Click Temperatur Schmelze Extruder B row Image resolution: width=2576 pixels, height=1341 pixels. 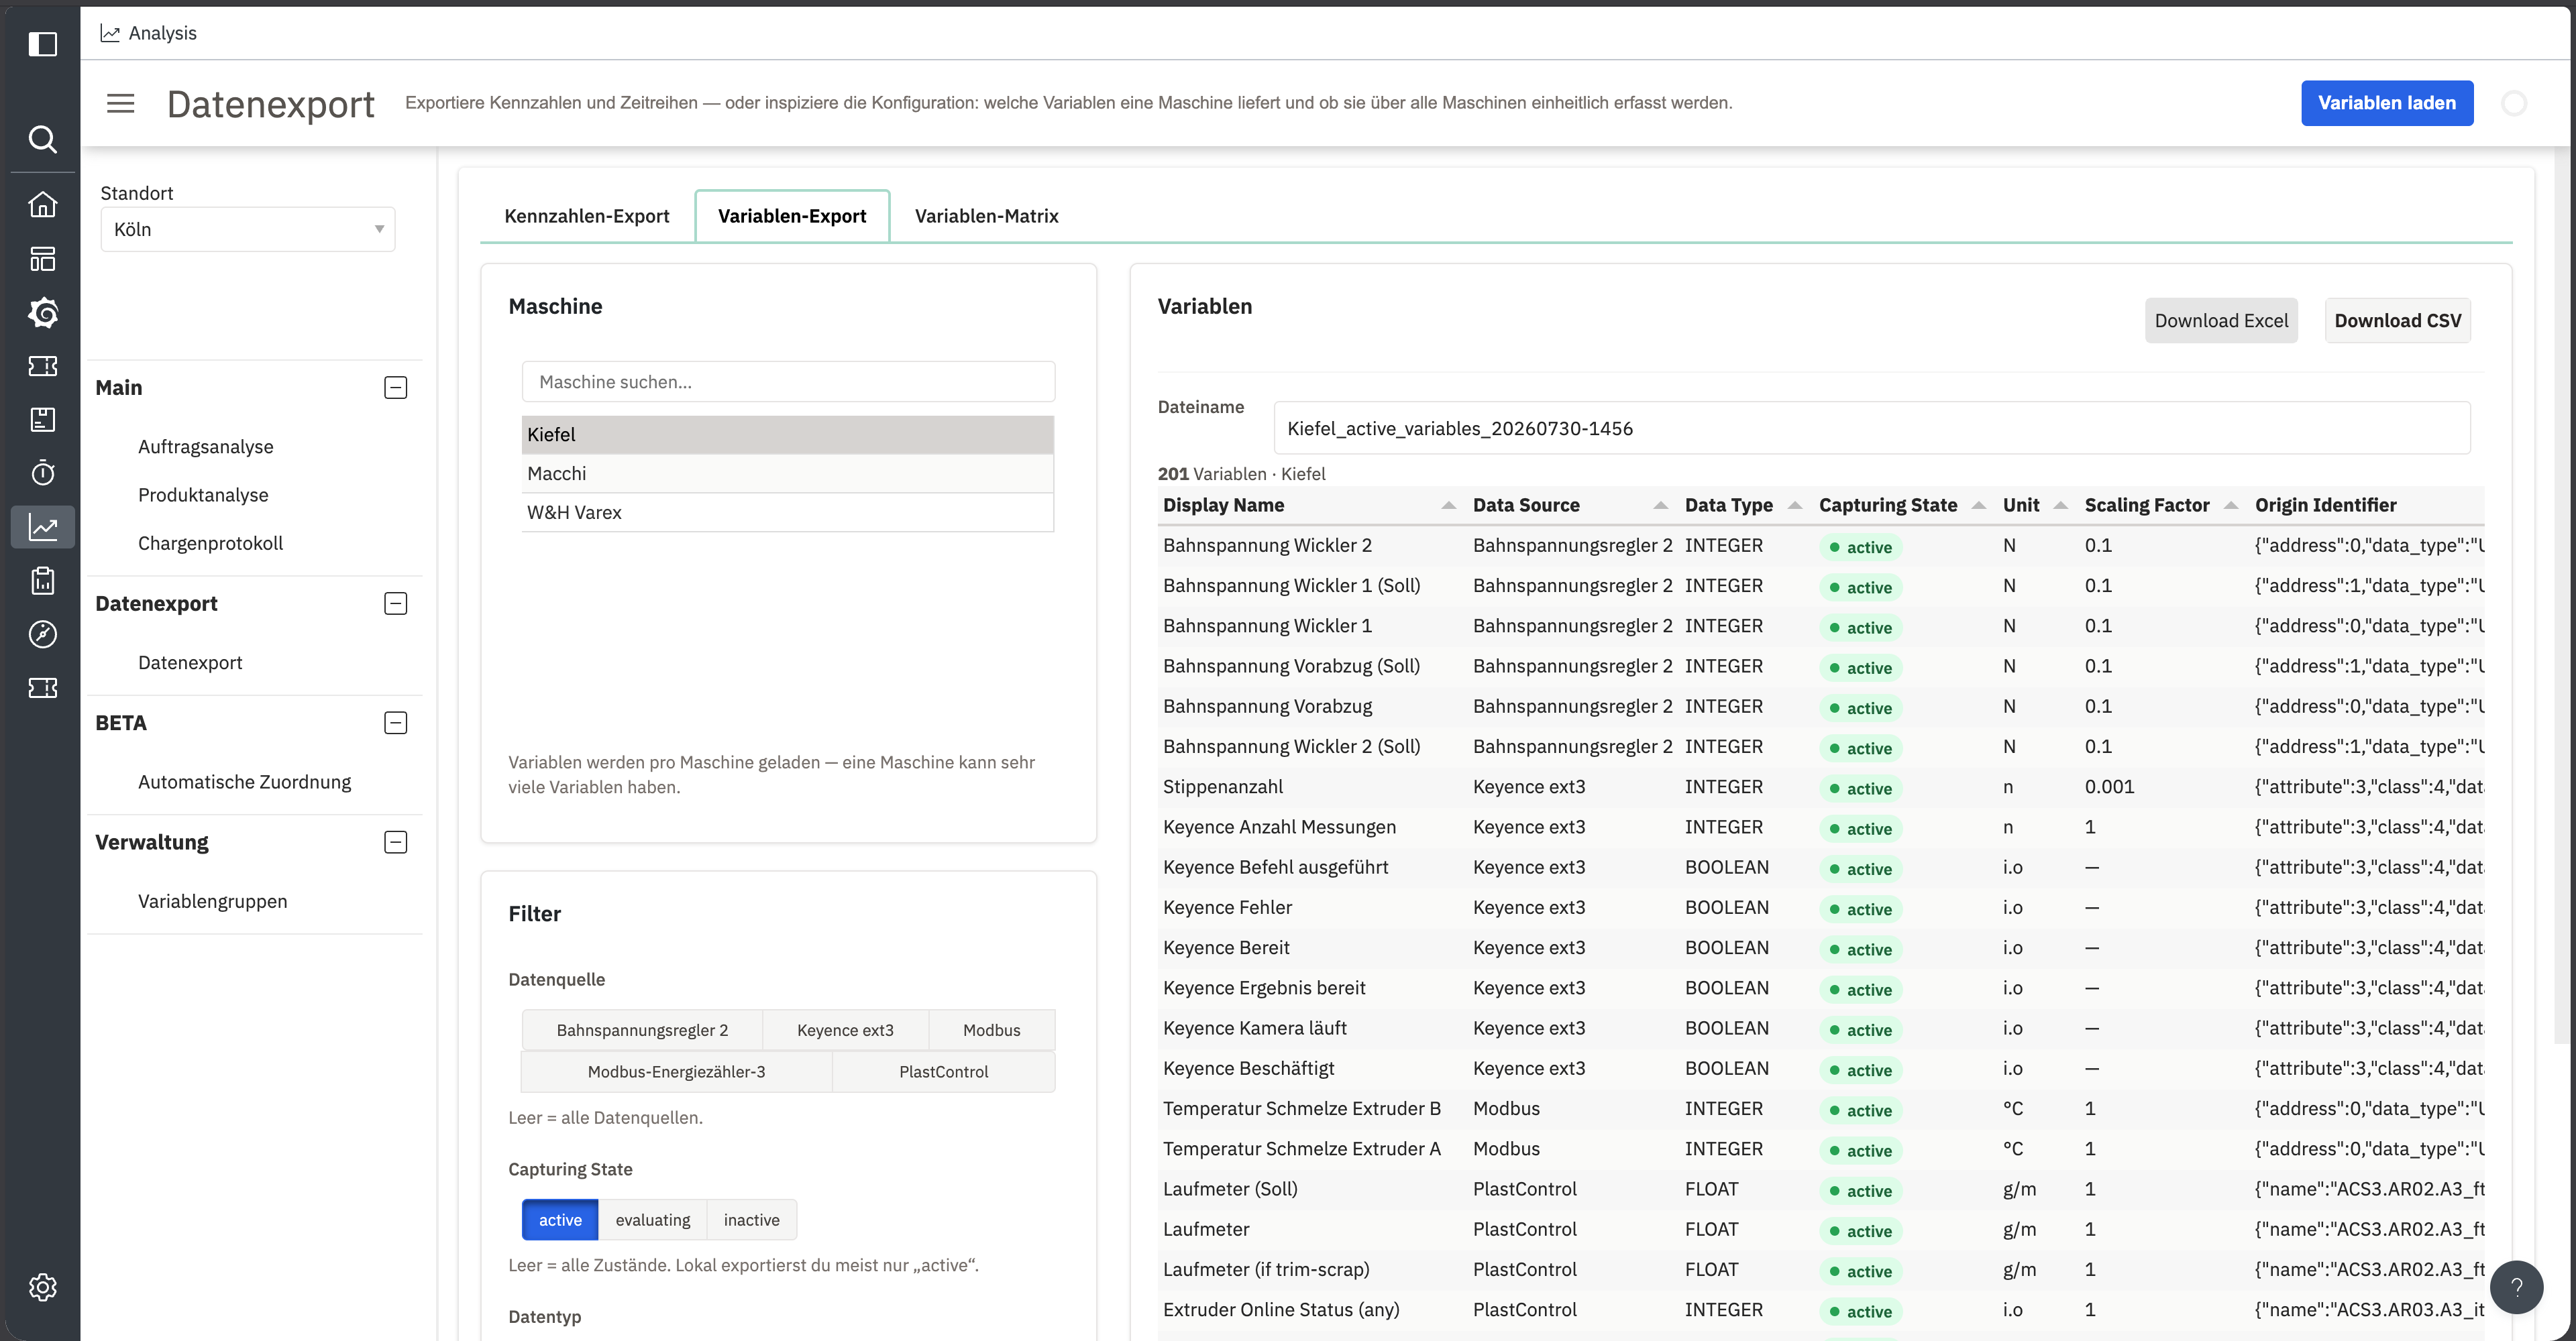1821,1109
